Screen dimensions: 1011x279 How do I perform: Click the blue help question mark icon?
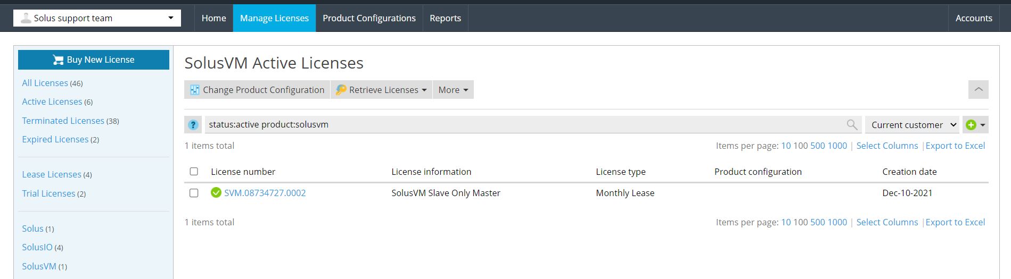193,125
